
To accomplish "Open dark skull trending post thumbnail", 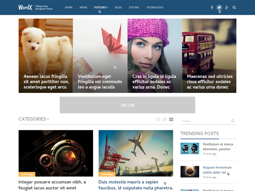I will pyautogui.click(x=190, y=172).
